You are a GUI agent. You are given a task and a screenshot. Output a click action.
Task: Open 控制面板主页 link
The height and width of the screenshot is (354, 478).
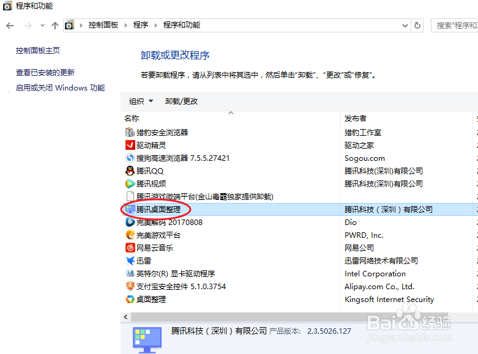pyautogui.click(x=38, y=50)
